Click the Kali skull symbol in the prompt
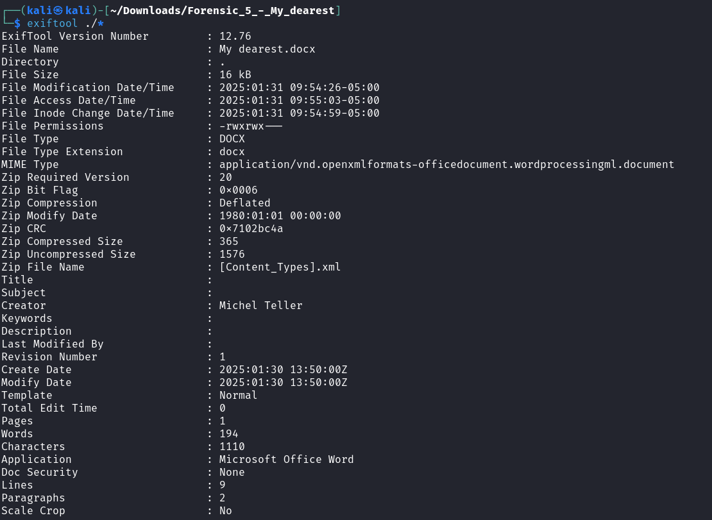Viewport: 712px width, 520px height. (x=58, y=10)
